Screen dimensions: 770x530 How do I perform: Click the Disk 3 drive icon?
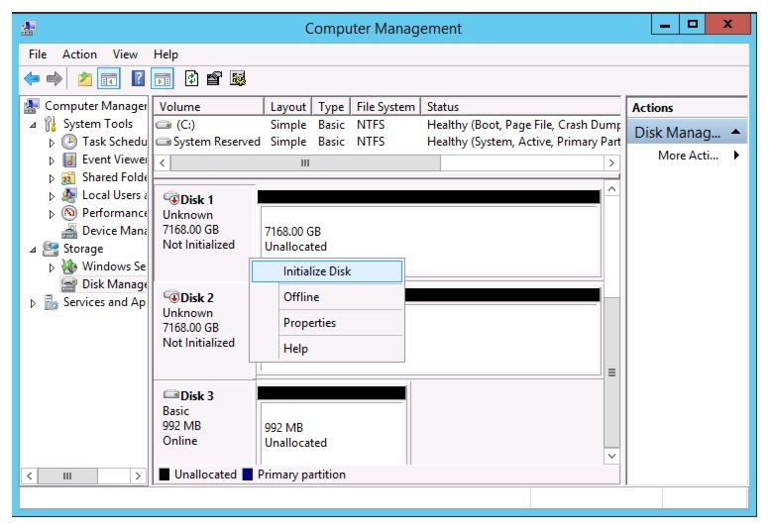click(x=171, y=394)
